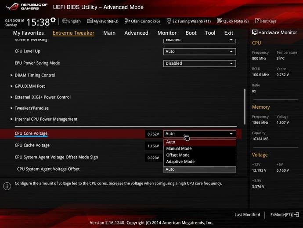
Task: Open the CPU Level Up dropdown
Action: tap(199, 51)
